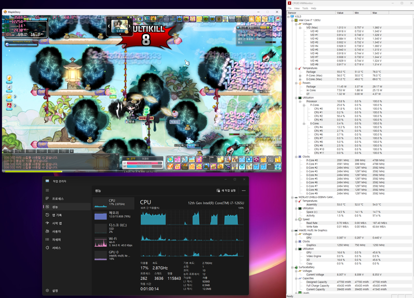The image size is (414, 298).
Task: Collapse the YJSL5 computer node
Action: pos(289,17)
